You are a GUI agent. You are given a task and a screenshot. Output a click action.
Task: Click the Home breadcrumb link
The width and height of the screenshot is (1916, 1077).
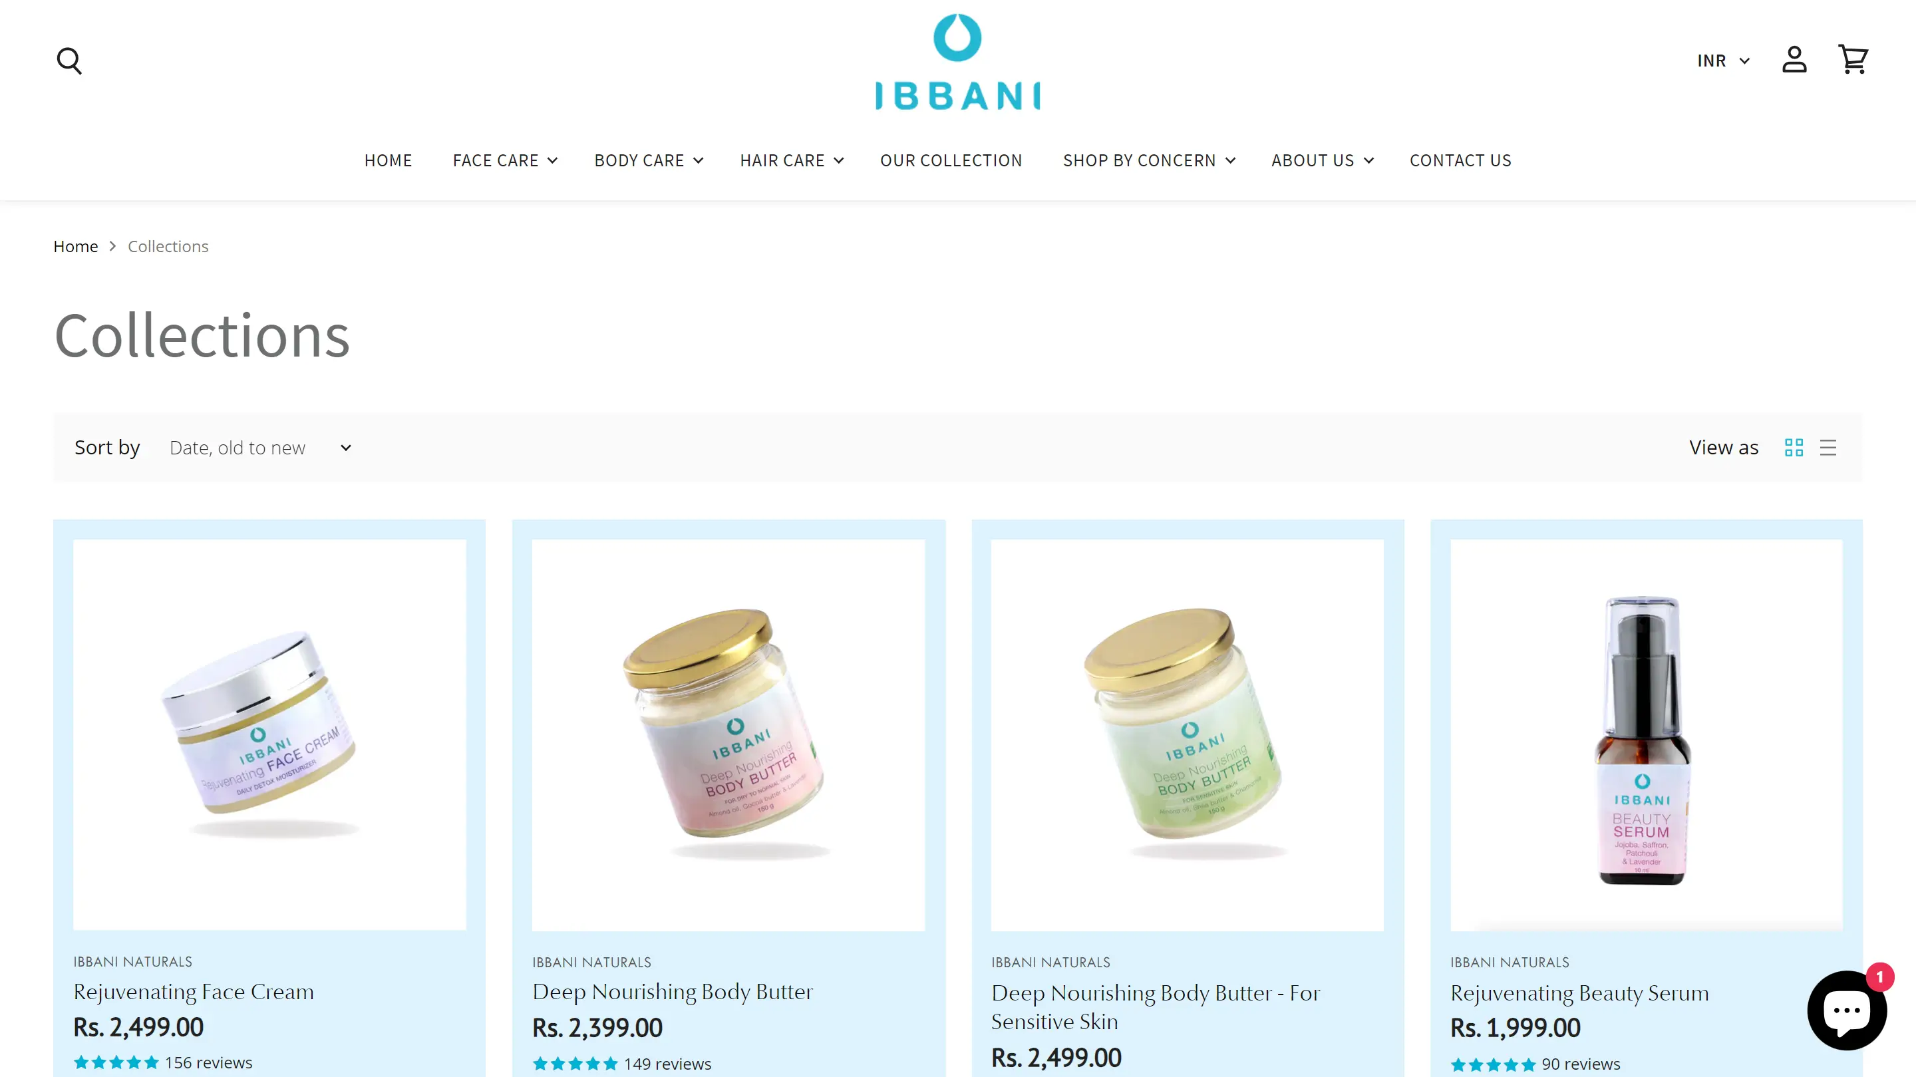click(x=75, y=246)
